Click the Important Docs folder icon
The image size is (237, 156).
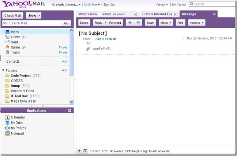(7, 91)
